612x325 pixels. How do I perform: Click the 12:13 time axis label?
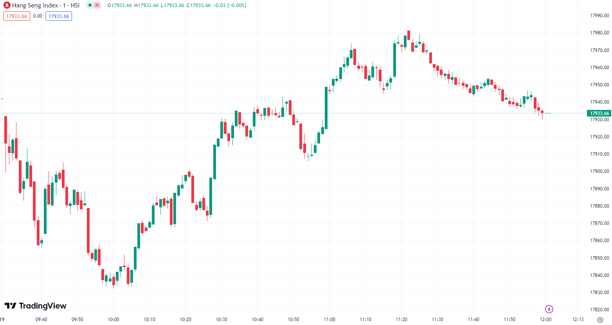click(578, 320)
